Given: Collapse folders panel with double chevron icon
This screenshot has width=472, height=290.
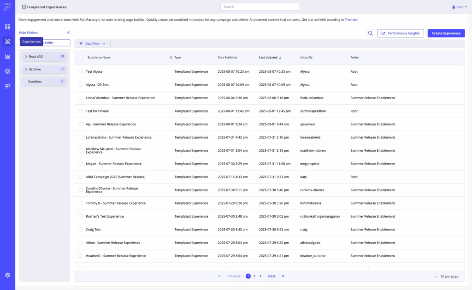Looking at the screenshot, I should pyautogui.click(x=68, y=33).
